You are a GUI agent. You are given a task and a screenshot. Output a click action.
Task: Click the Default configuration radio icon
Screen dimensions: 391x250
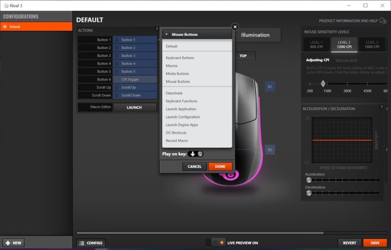5,27
